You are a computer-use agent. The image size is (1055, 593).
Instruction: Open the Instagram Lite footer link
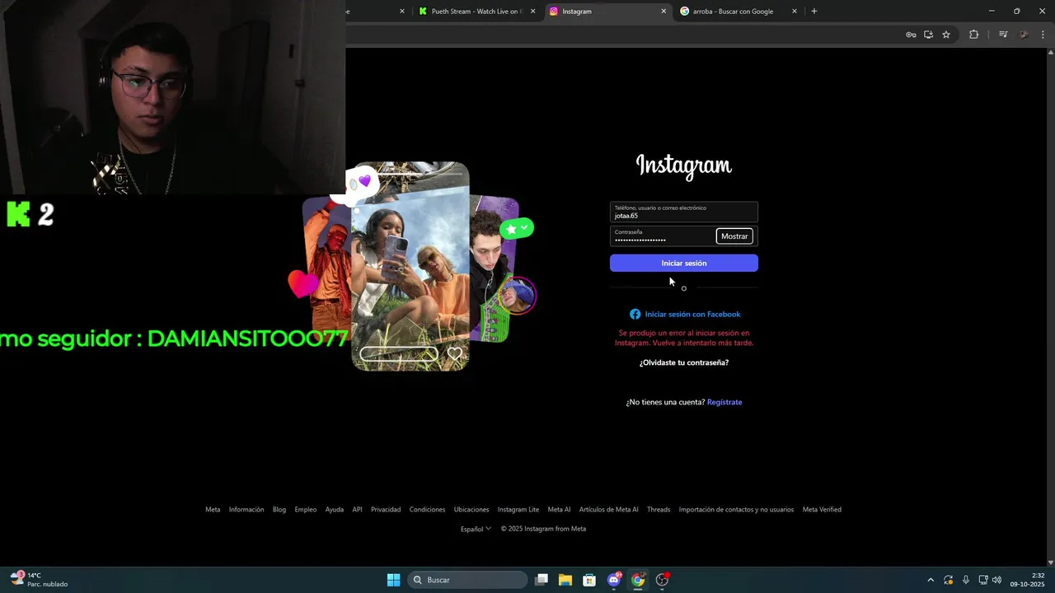pos(518,509)
